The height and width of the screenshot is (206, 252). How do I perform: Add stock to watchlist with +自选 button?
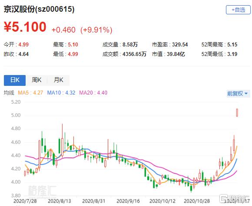238,10
